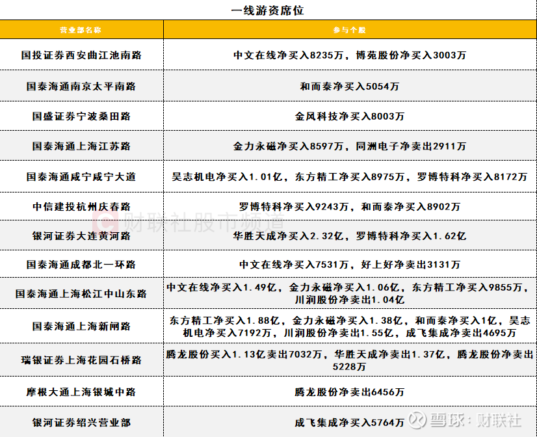Viewport: 537px width, 437px height.
Task: Select 腾龙股份买入1.13亿卖出7032万 row text
Action: coord(244,354)
